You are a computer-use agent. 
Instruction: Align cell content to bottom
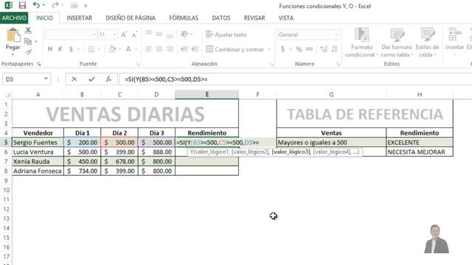pos(170,35)
